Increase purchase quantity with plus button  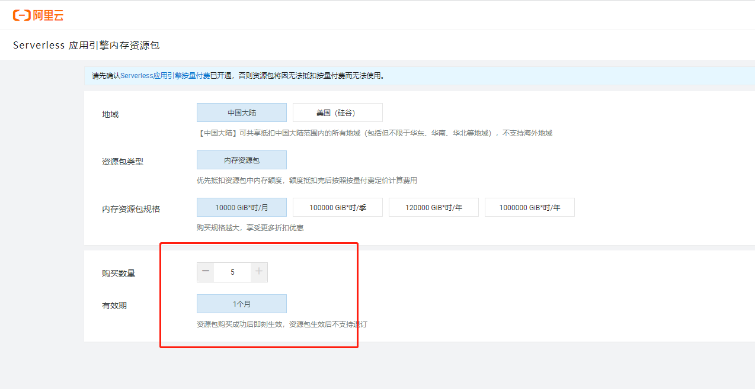[259, 272]
